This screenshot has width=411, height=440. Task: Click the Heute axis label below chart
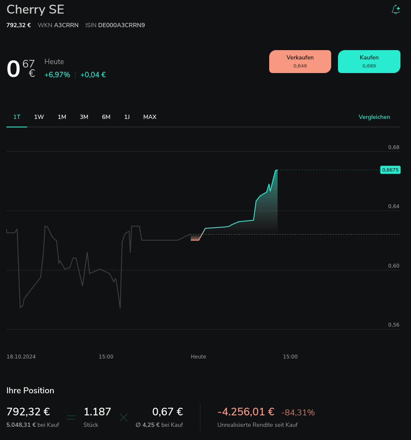(x=198, y=357)
